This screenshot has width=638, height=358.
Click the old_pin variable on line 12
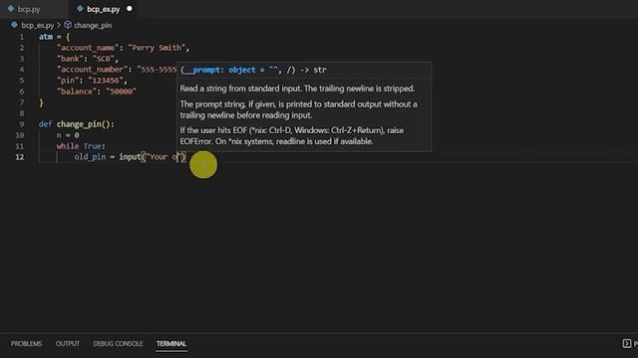click(90, 157)
